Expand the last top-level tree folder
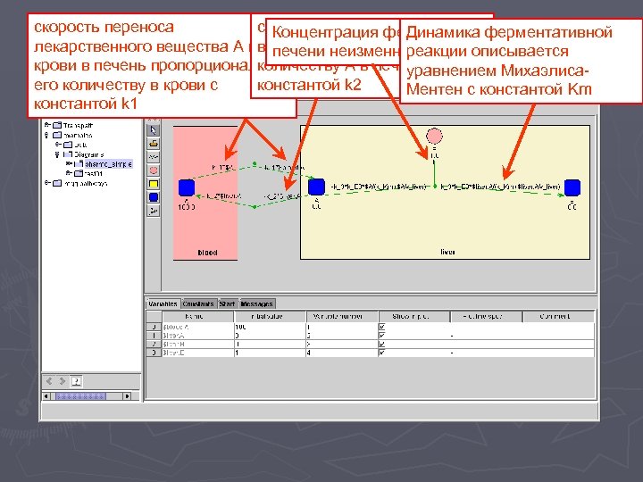The image size is (643, 482). 47,183
